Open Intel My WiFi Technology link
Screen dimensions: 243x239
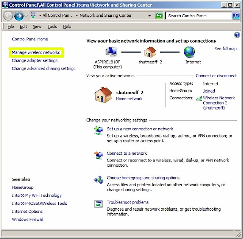[x=37, y=196]
